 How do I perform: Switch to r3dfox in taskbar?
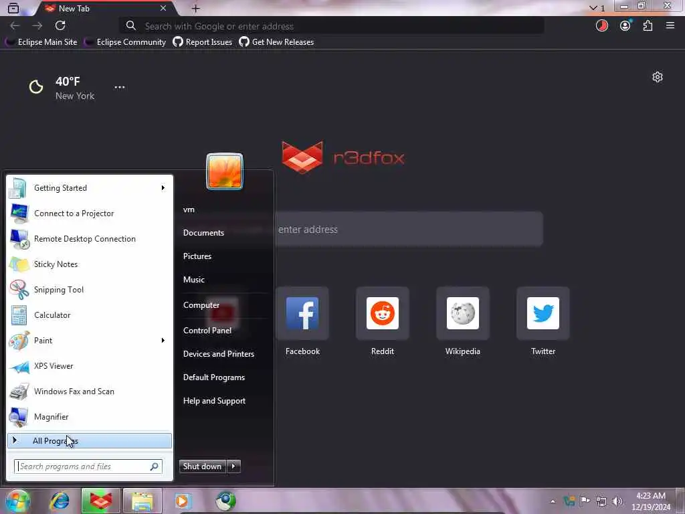point(100,501)
